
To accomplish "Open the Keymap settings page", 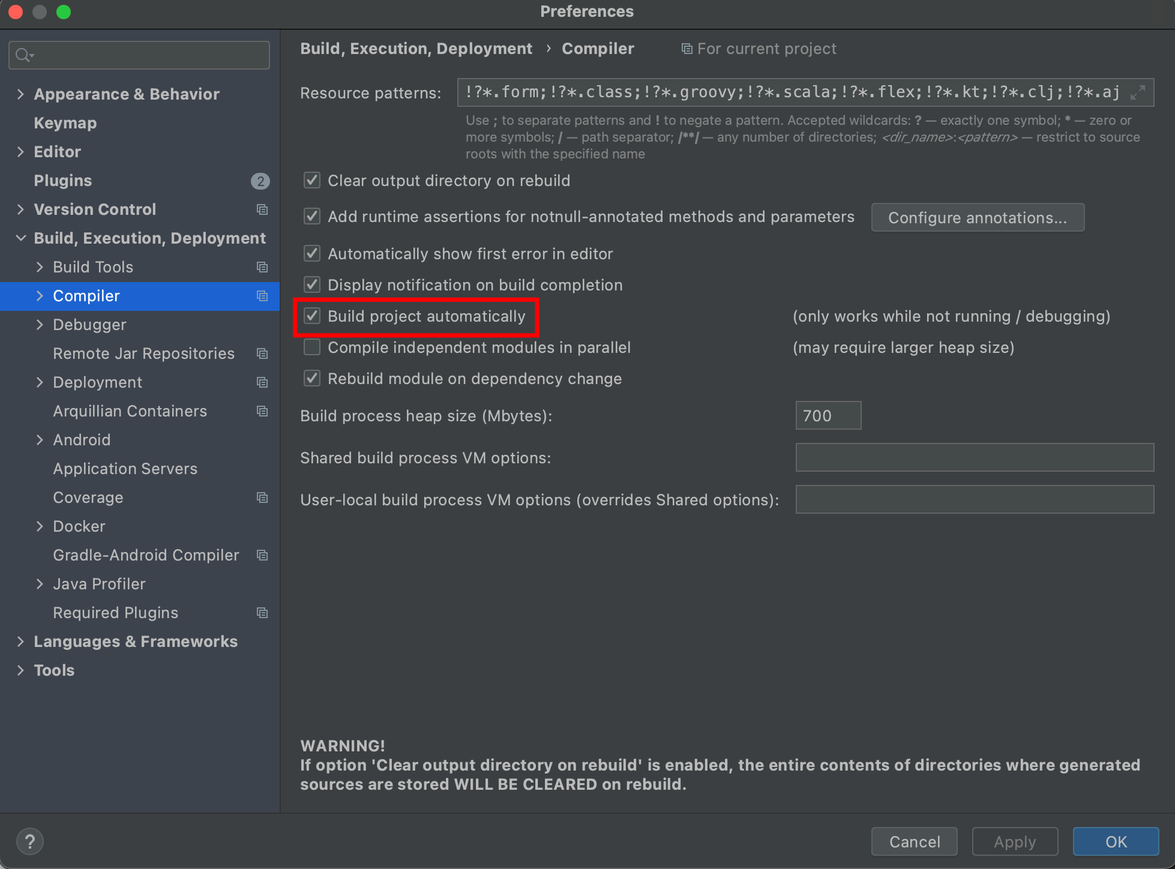I will pyautogui.click(x=65, y=123).
